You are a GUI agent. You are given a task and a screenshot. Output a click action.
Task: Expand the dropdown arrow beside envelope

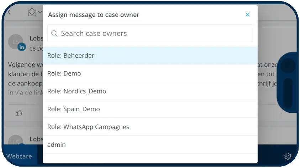[40, 13]
